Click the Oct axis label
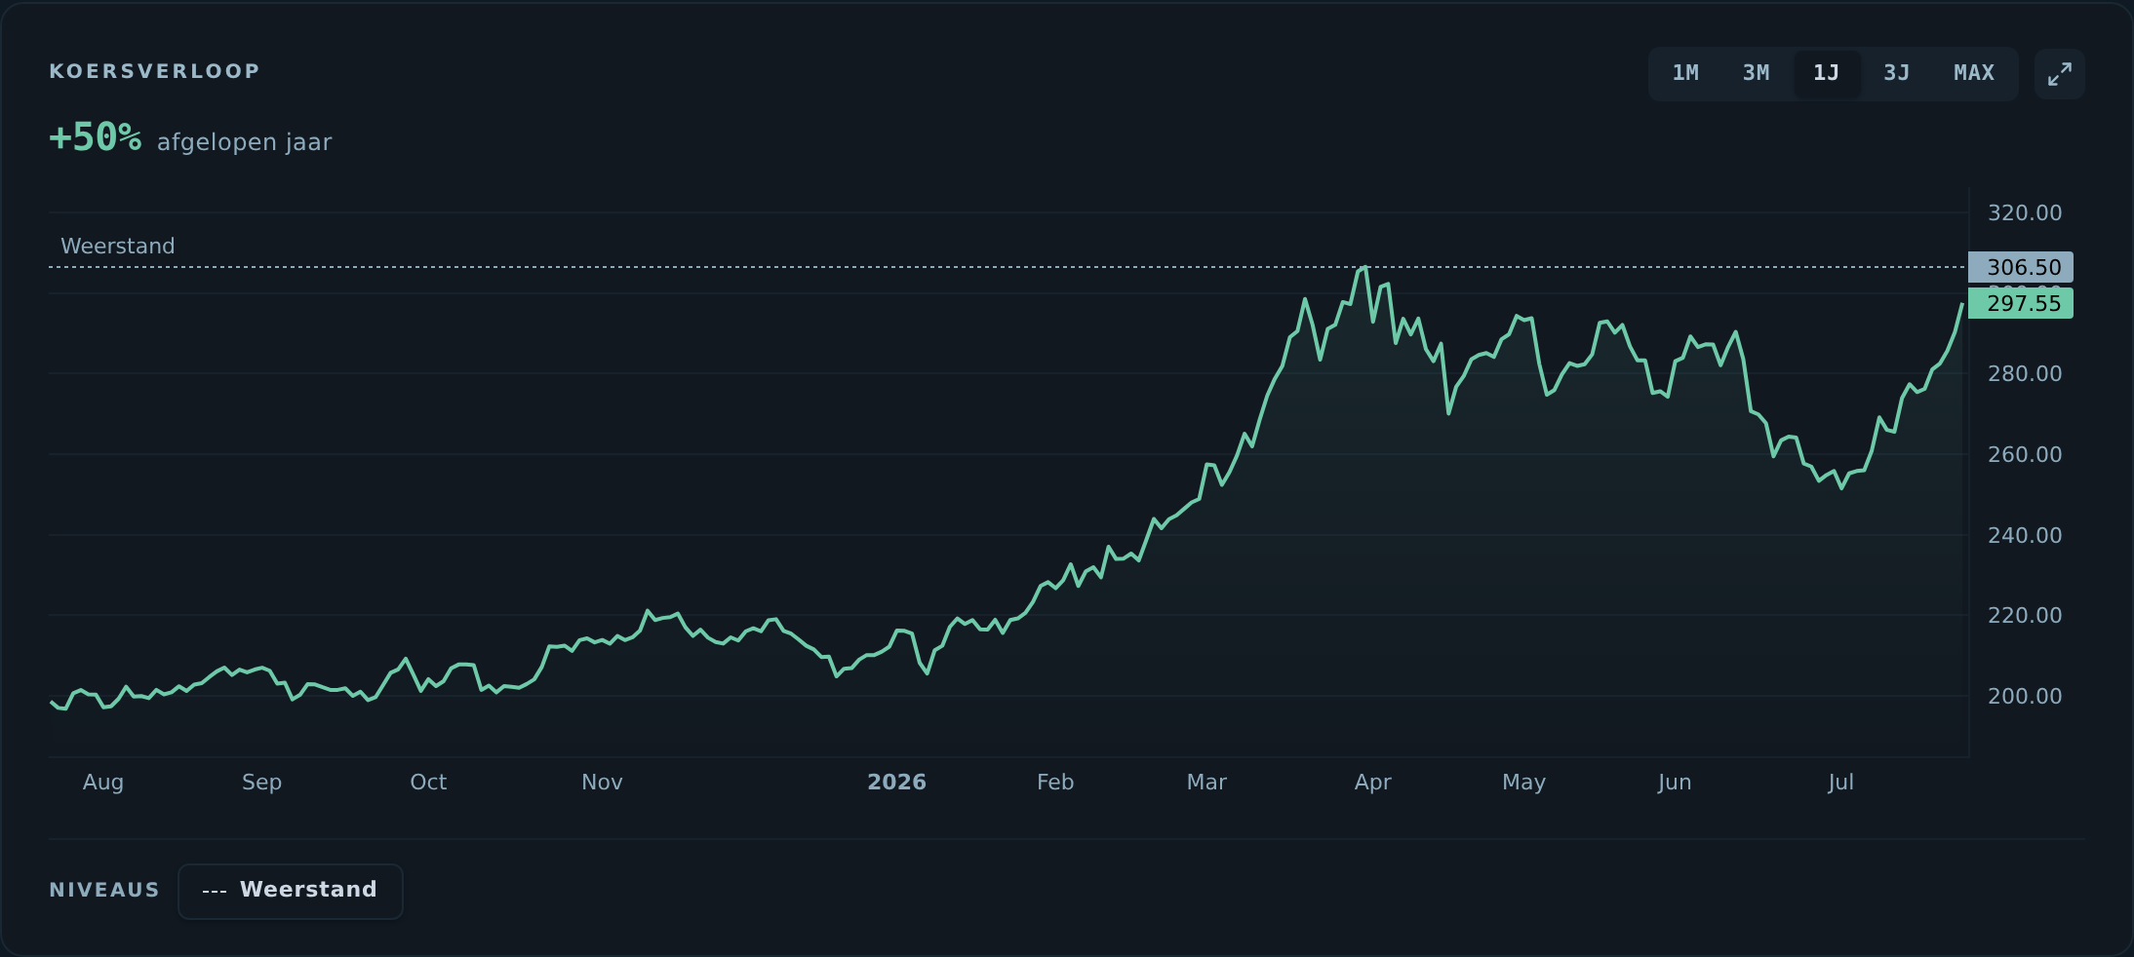 428,783
